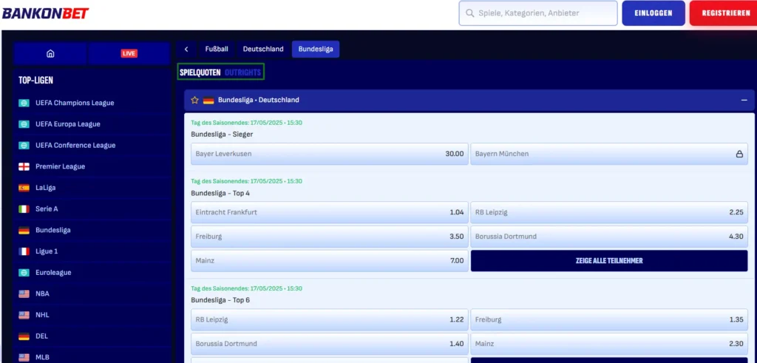Go back with the left chevron
The height and width of the screenshot is (363, 757).
coord(186,50)
